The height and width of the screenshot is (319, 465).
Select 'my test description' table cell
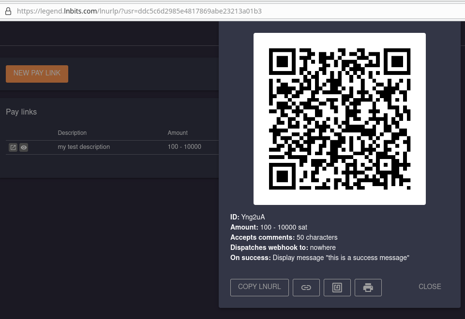tap(84, 146)
